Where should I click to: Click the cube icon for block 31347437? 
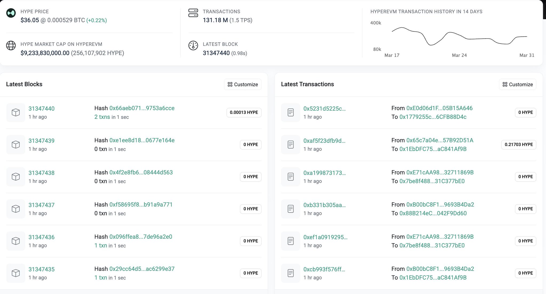coord(16,209)
